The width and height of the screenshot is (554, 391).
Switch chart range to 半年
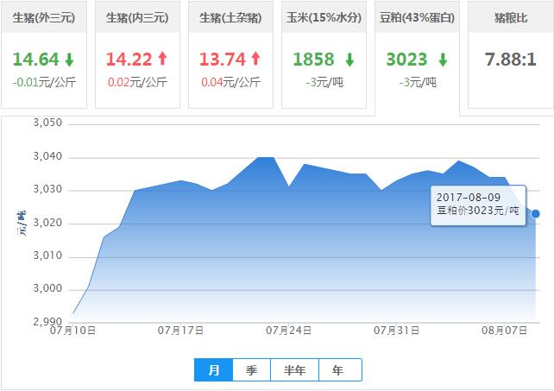click(x=294, y=369)
